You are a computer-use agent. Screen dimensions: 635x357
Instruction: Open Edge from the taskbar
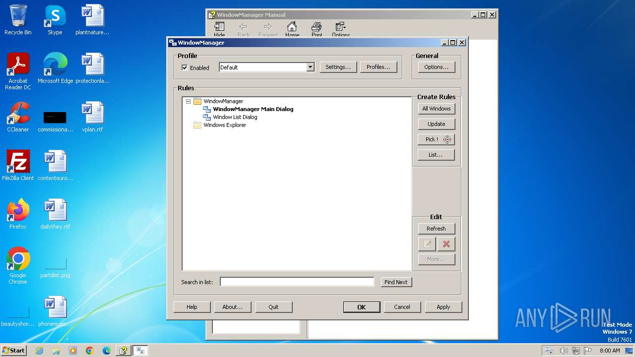(x=107, y=351)
